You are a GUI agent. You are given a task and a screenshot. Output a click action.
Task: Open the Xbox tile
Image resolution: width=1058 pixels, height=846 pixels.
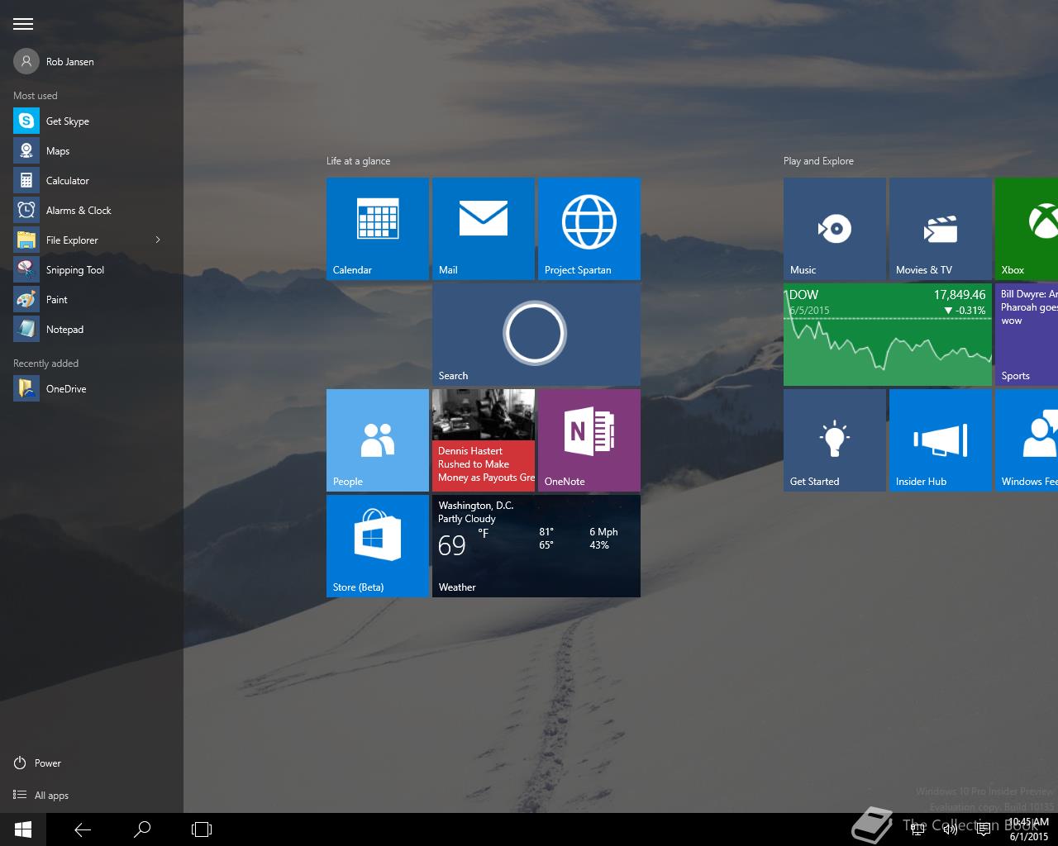[x=1027, y=229]
